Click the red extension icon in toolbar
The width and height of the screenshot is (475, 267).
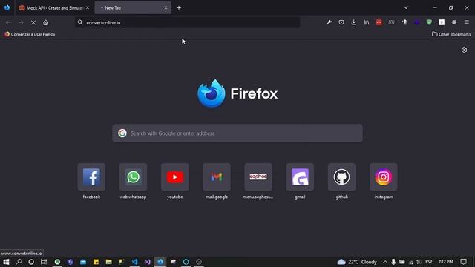[x=379, y=22]
